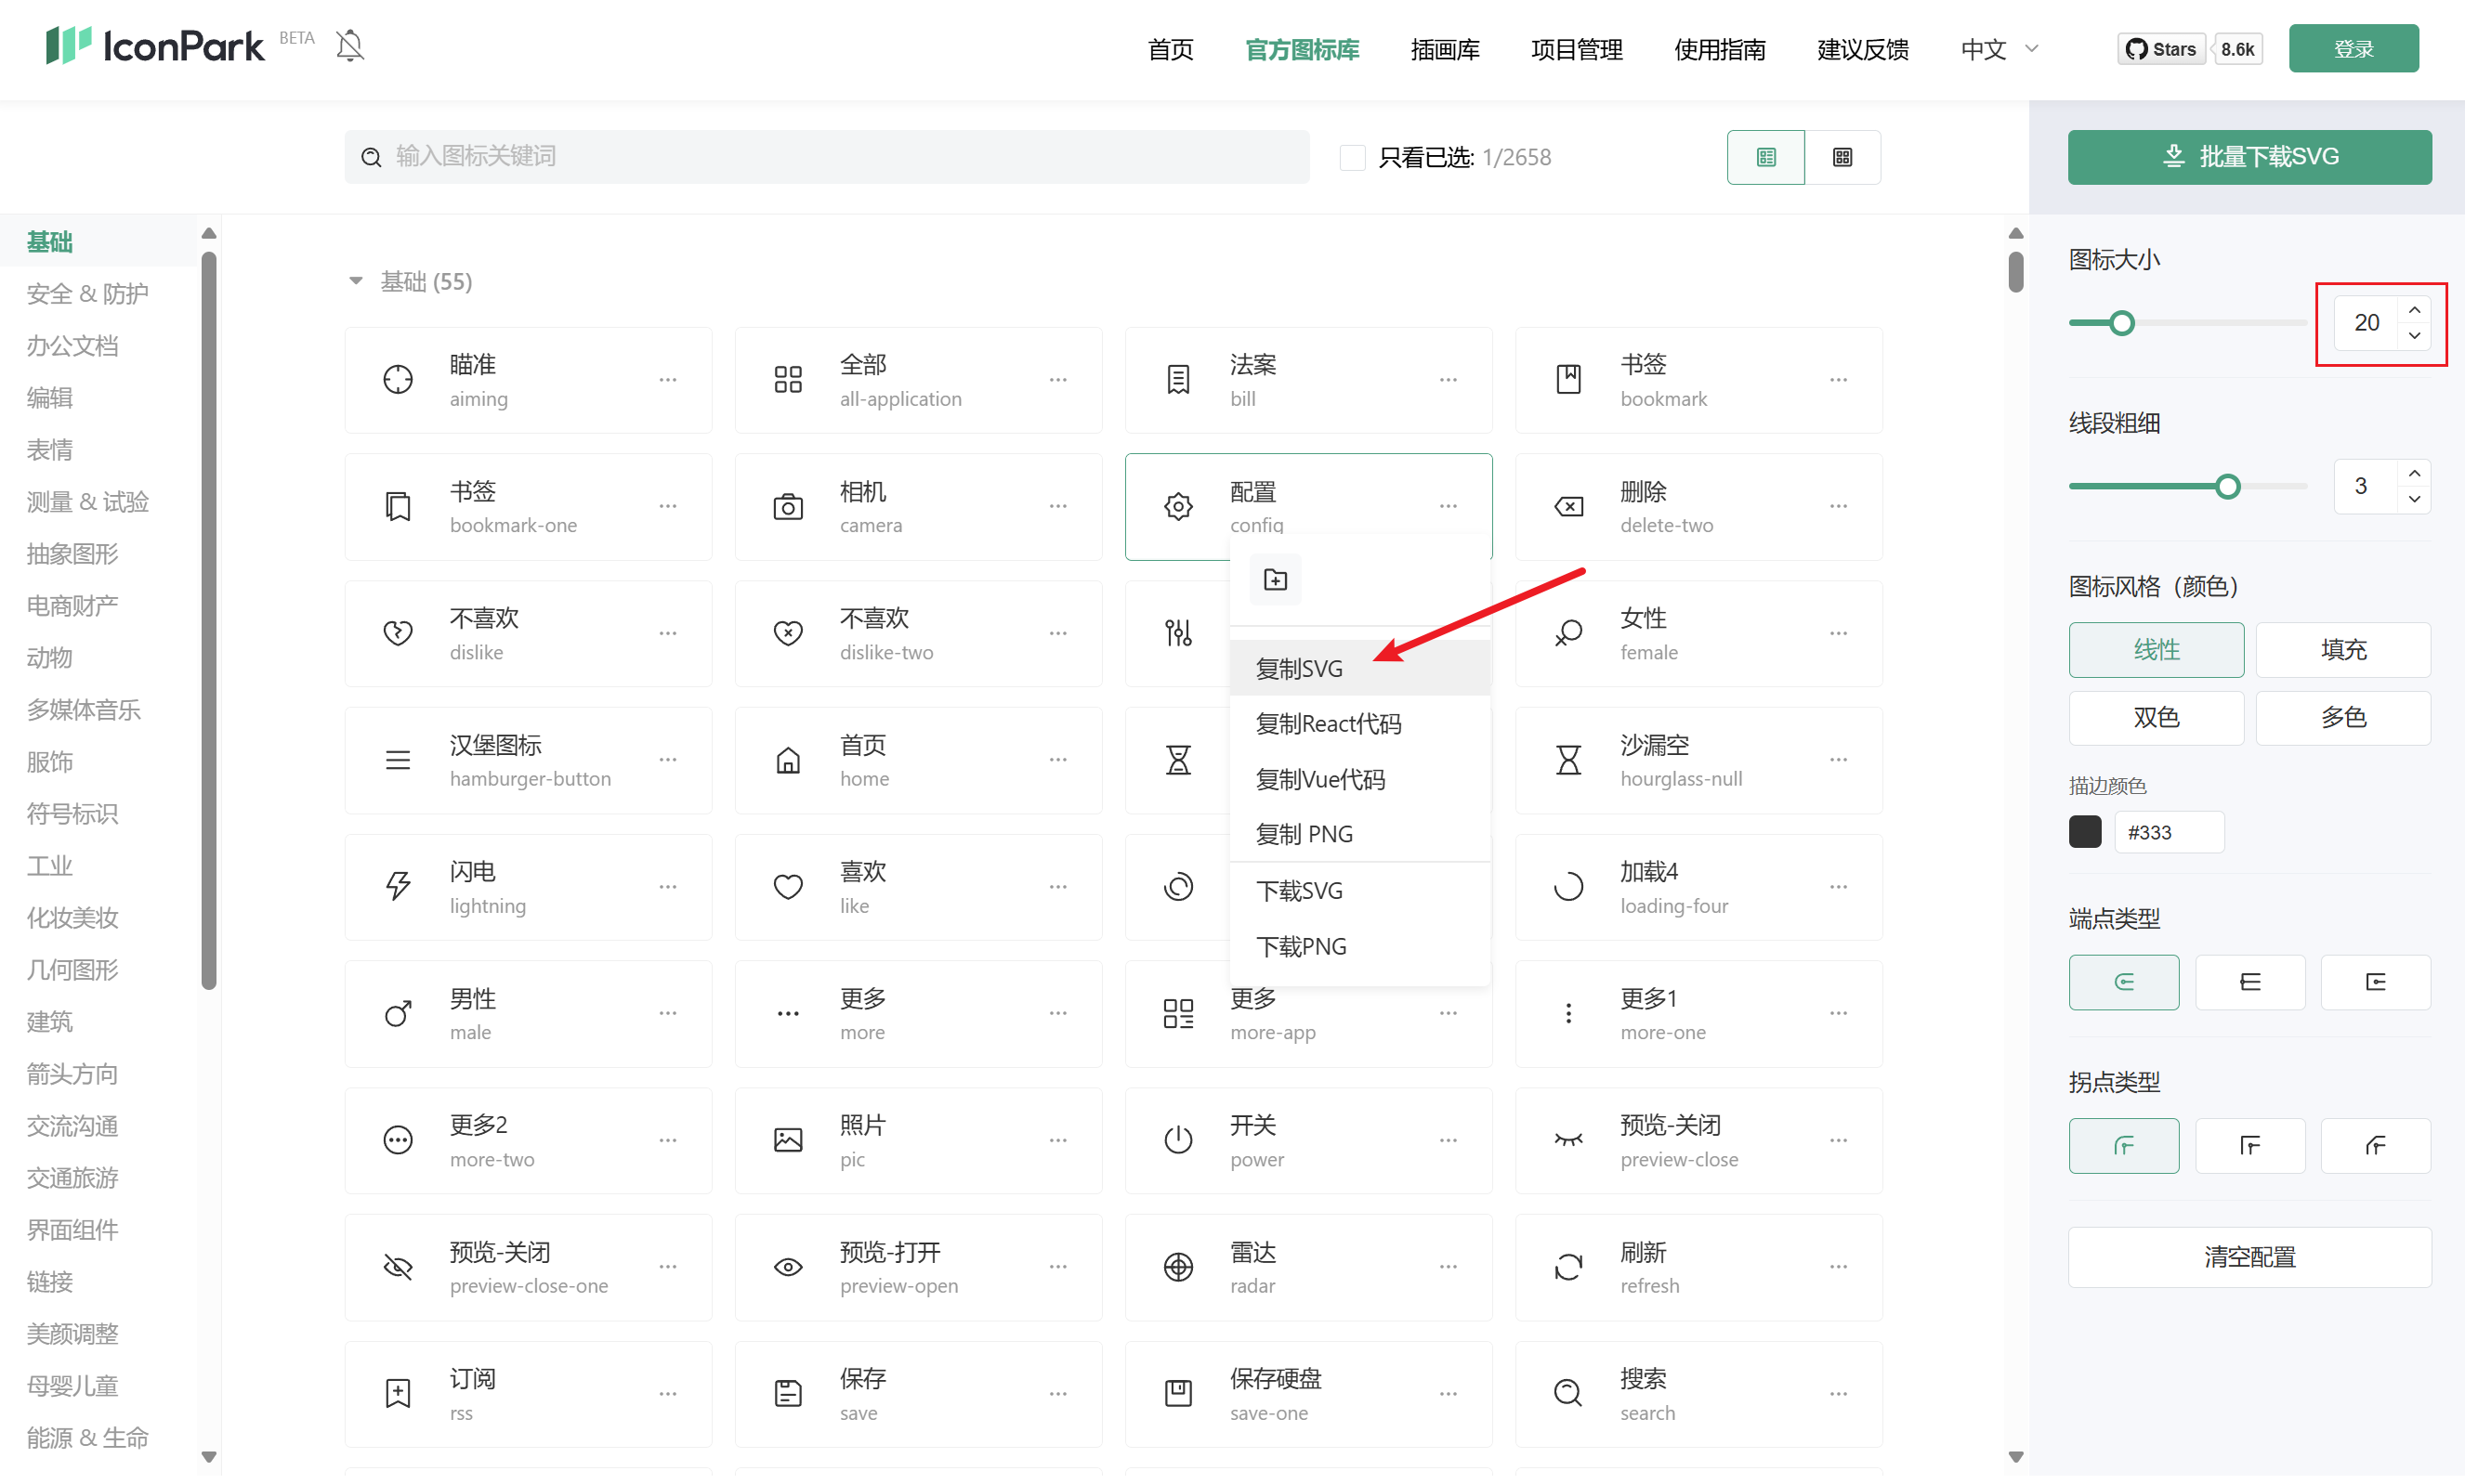Open the GitHub Stars badge
The height and width of the screenshot is (1484, 2465).
[2160, 49]
